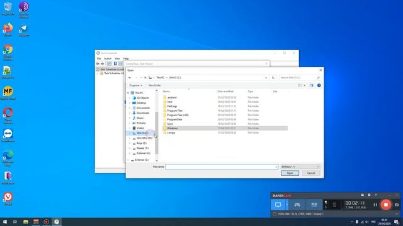Screen dimensions: 403x226
Task: Select Pictures in navigation tree
Action: point(141,123)
